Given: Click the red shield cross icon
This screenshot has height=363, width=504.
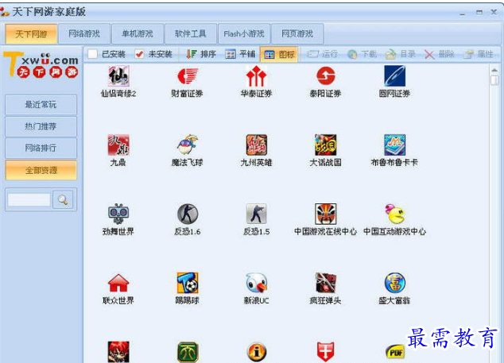Looking at the screenshot, I should (x=326, y=352).
